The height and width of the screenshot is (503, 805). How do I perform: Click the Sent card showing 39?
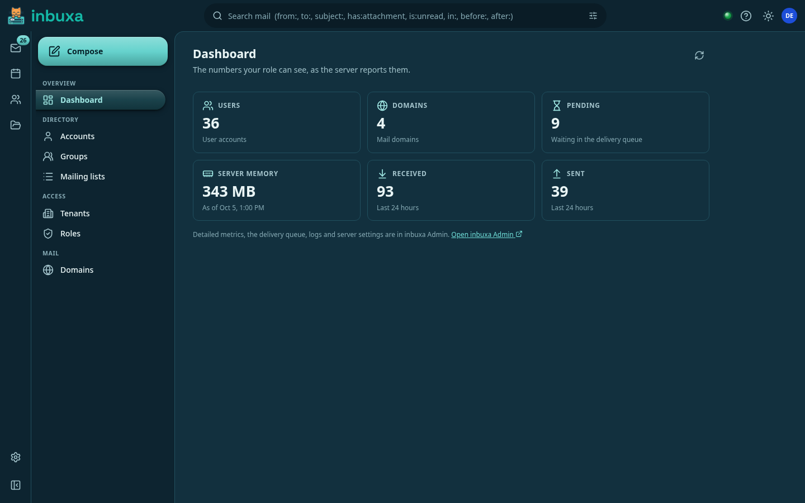point(626,191)
